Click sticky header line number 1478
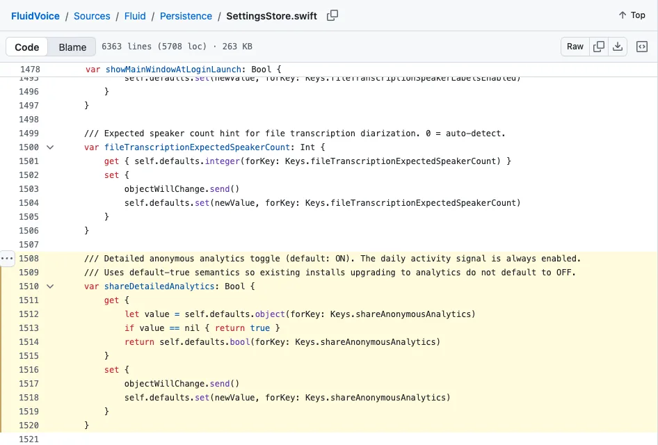The image size is (658, 445). click(x=30, y=70)
